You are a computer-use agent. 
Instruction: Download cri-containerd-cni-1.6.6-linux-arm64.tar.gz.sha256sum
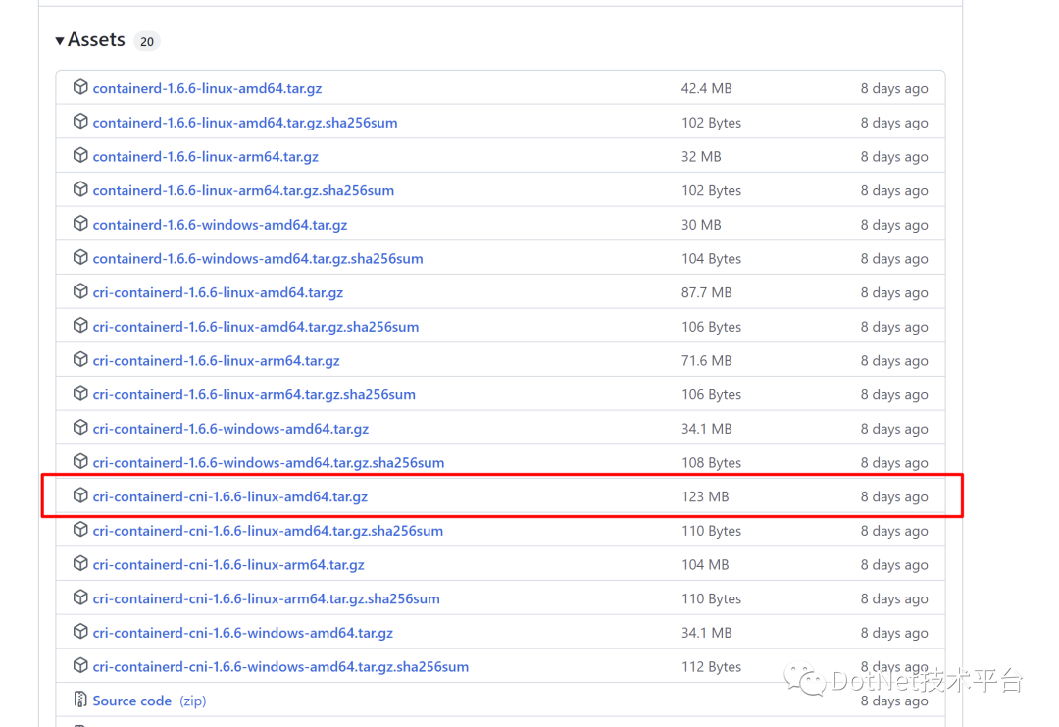[266, 598]
